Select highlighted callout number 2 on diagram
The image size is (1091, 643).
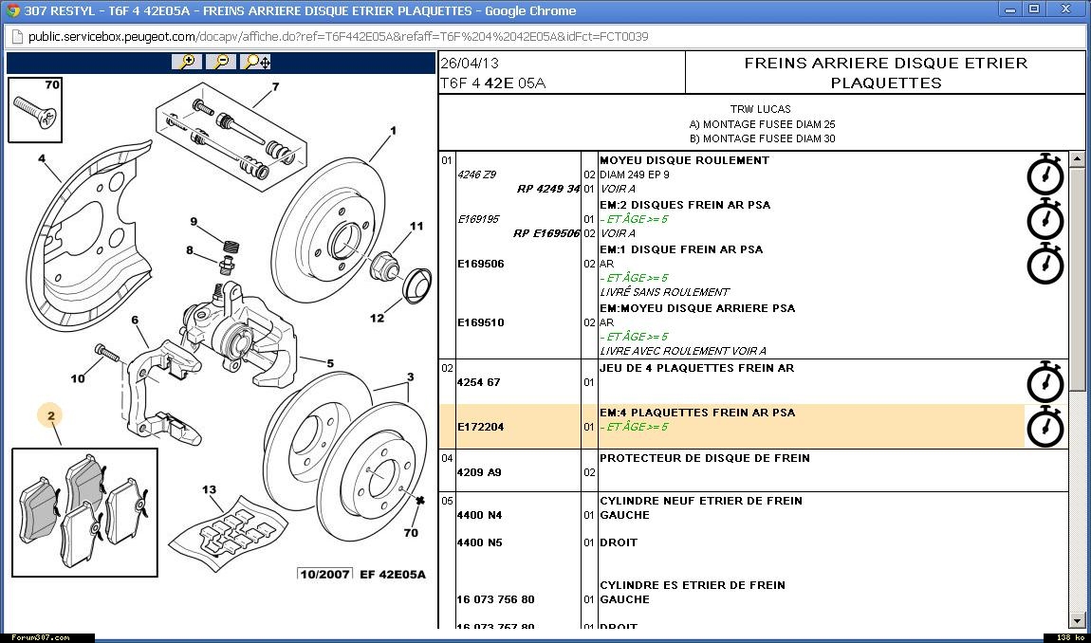51,416
